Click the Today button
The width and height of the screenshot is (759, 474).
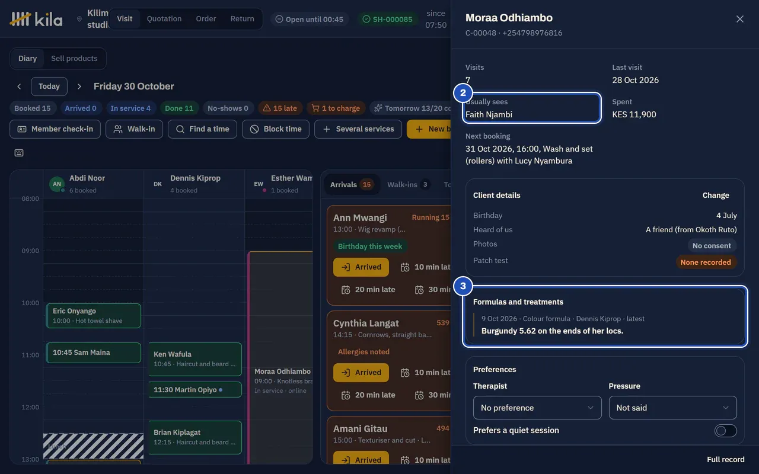49,87
